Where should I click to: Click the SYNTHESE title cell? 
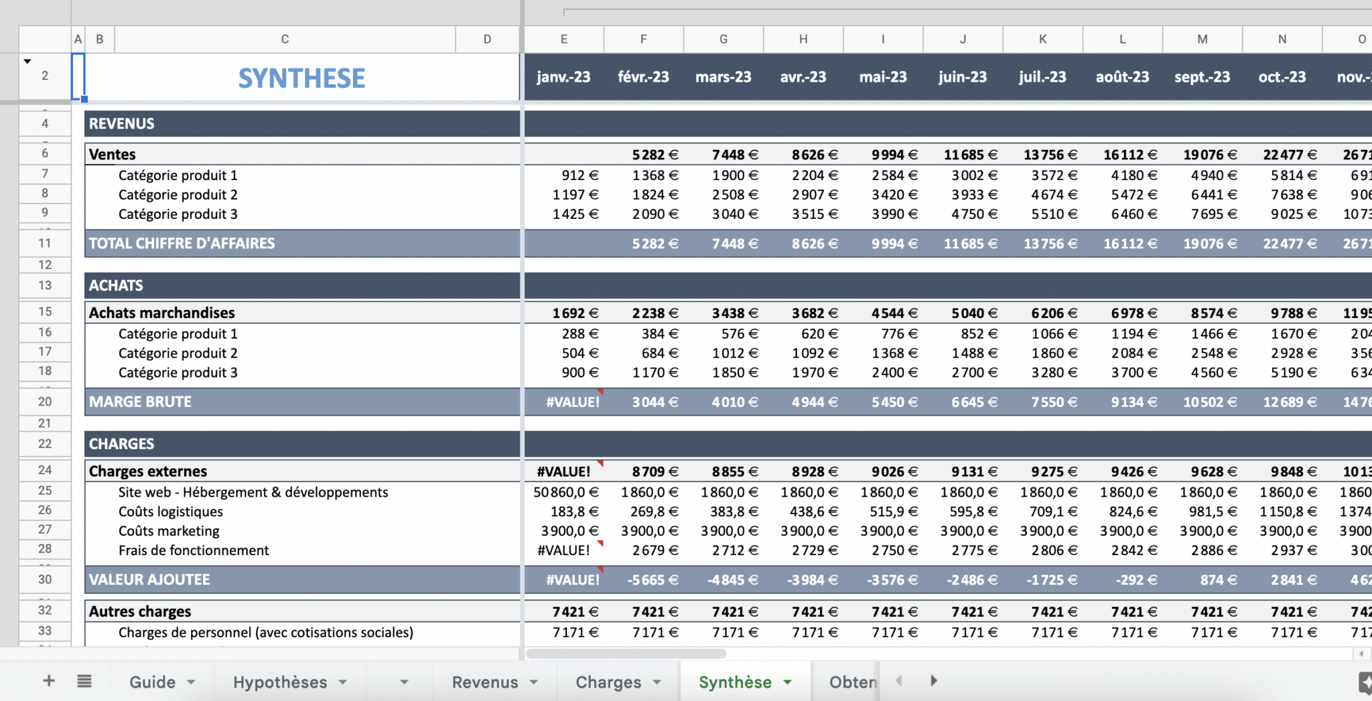(x=301, y=78)
